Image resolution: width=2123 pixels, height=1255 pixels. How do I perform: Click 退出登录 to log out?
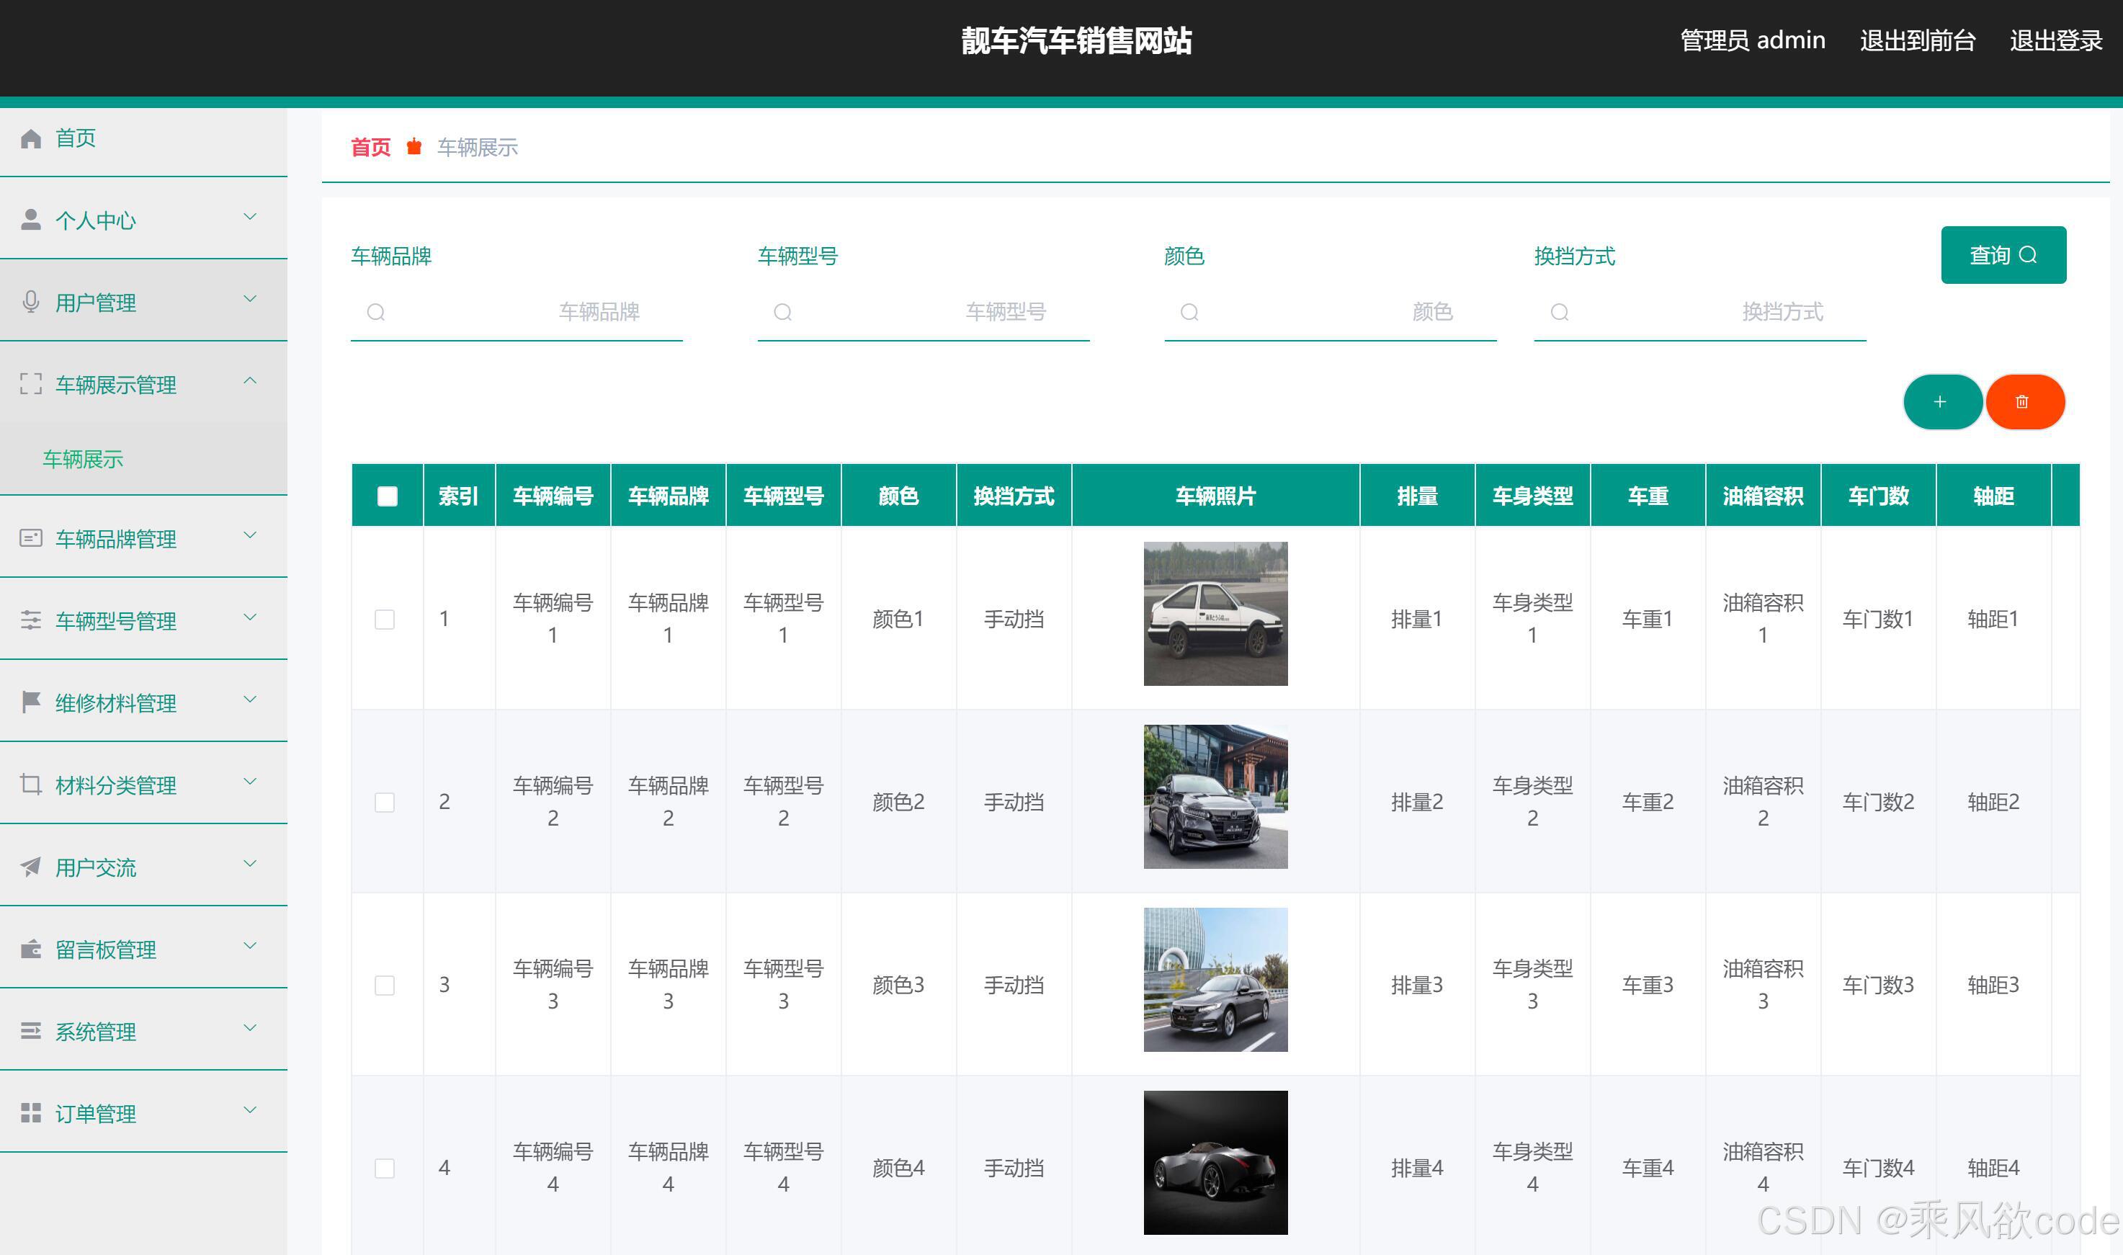click(x=2055, y=40)
